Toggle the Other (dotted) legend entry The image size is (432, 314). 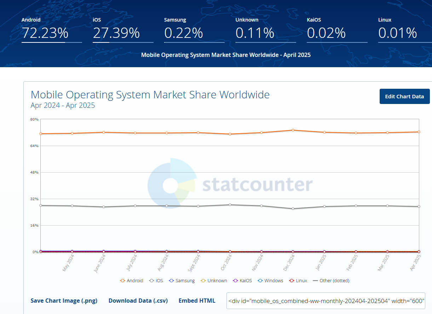pyautogui.click(x=331, y=280)
